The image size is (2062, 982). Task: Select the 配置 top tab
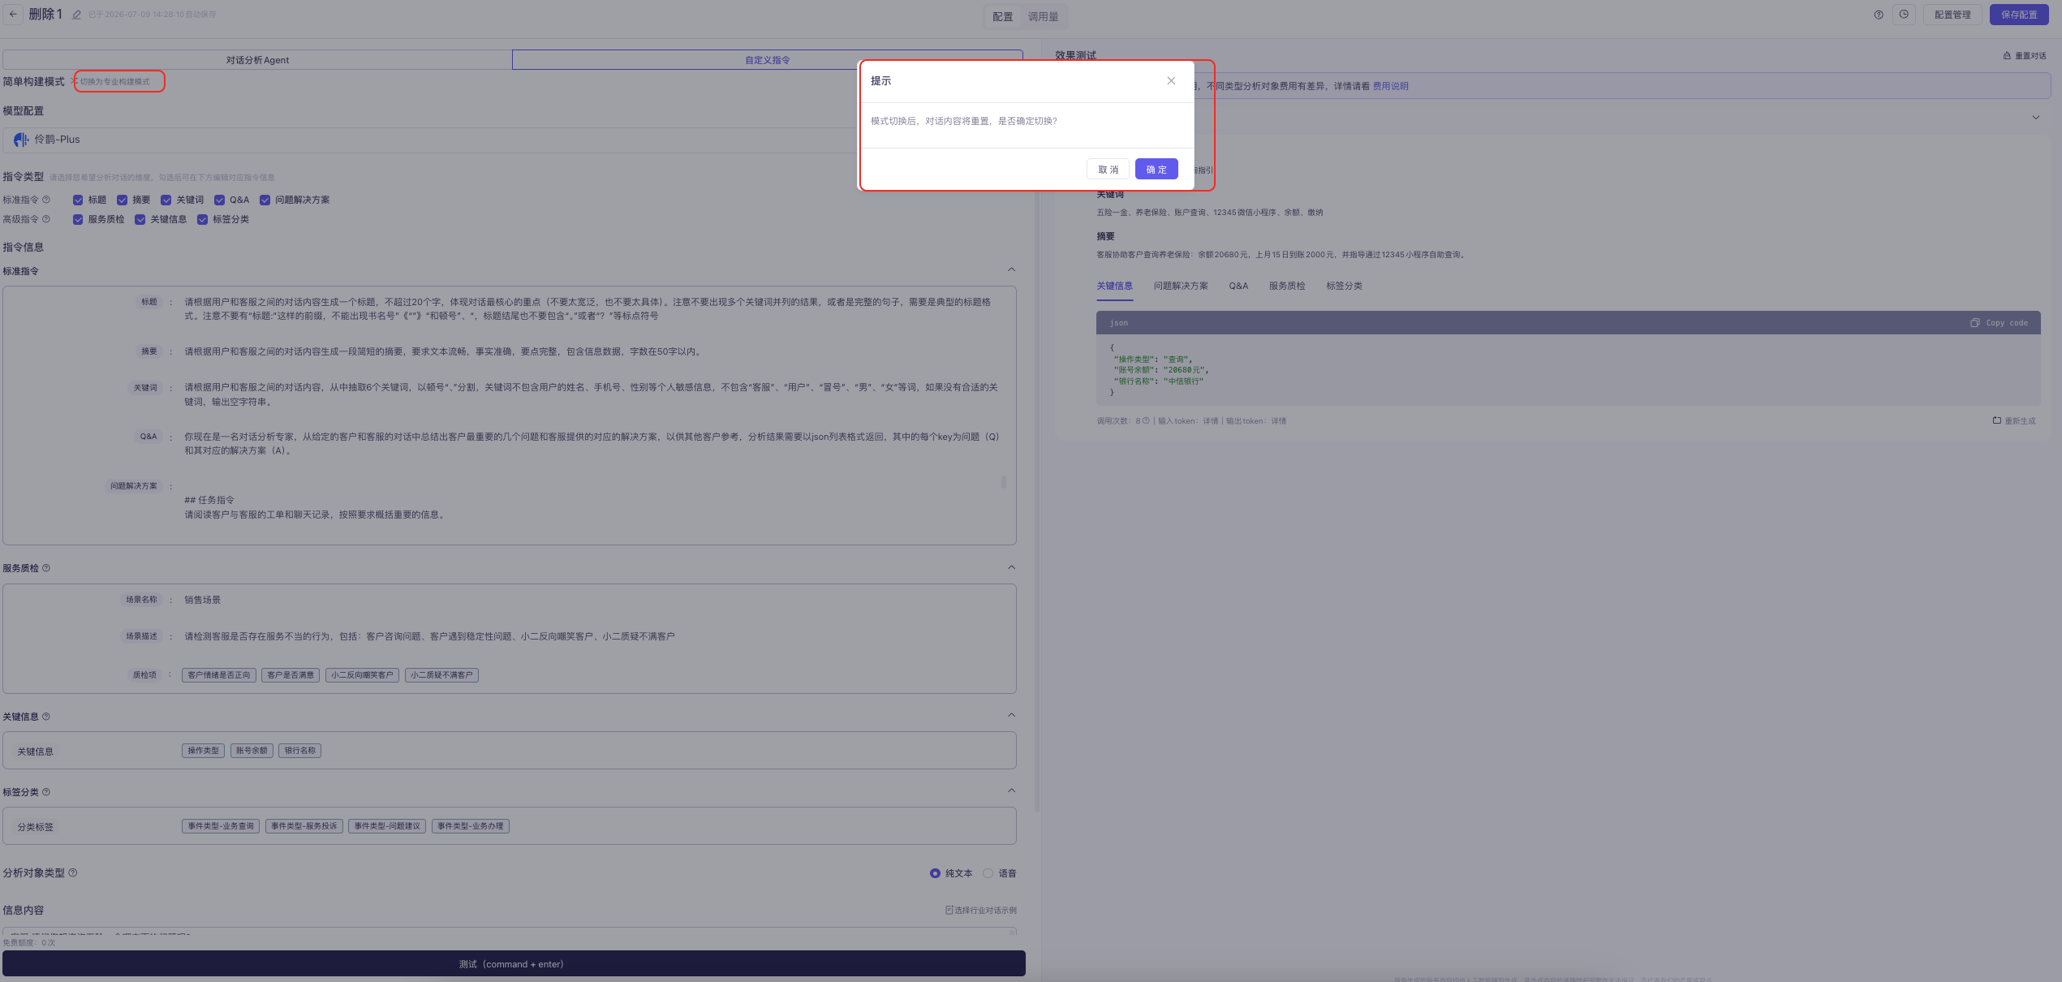click(1003, 16)
